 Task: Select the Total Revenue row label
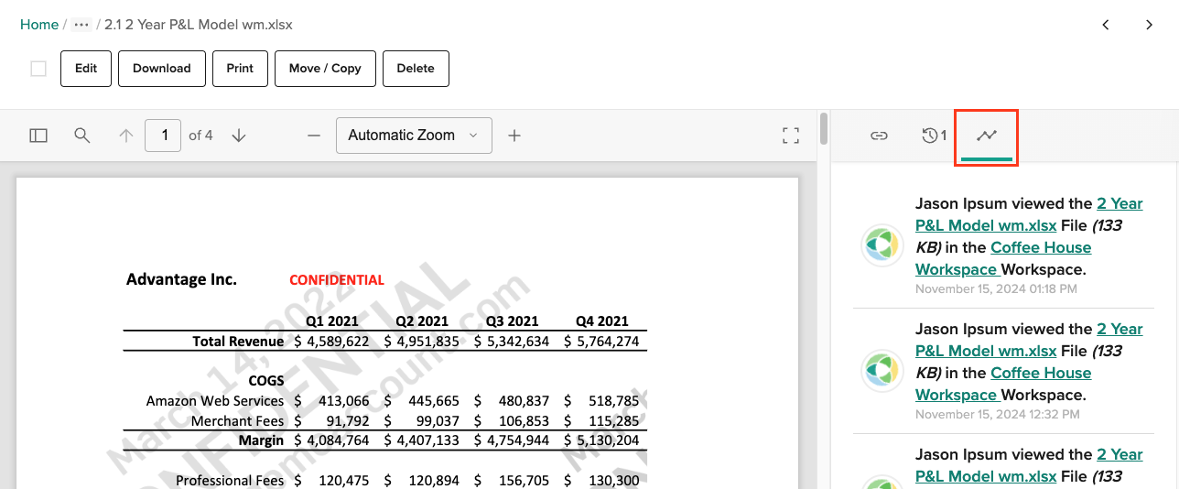pyautogui.click(x=238, y=342)
